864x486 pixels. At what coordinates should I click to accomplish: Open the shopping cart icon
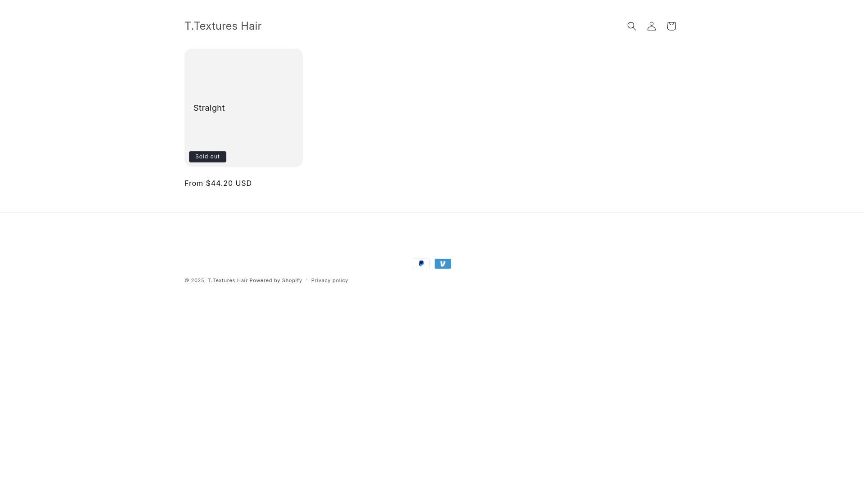(x=671, y=26)
